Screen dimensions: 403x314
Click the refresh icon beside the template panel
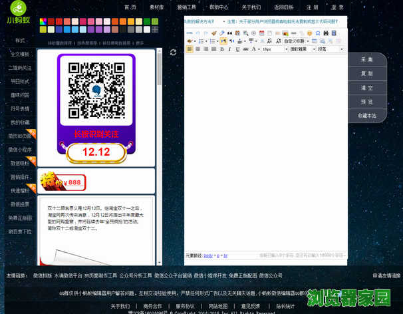pyautogui.click(x=174, y=52)
